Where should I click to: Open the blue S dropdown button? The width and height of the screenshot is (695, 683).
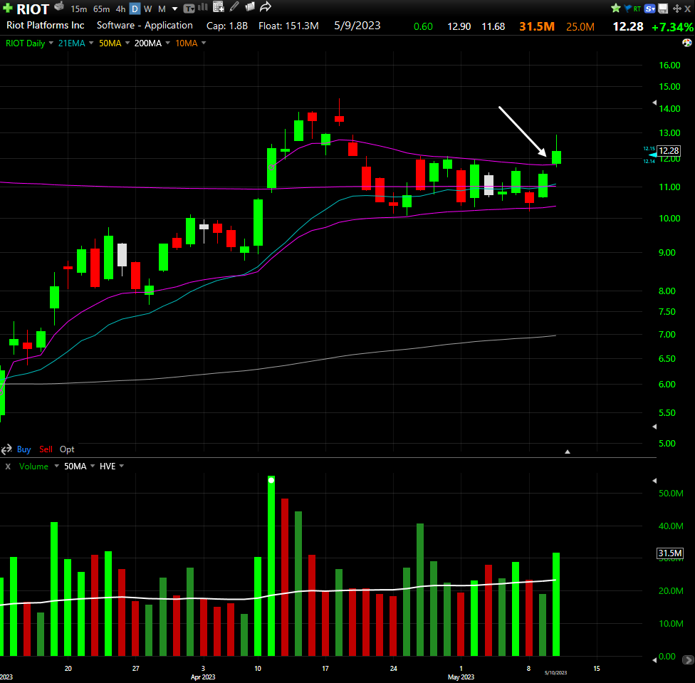pyautogui.click(x=650, y=9)
